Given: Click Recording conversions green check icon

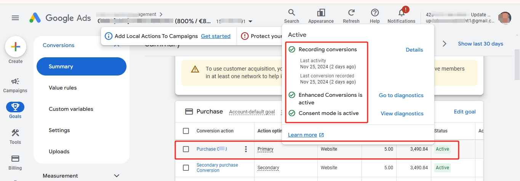Looking at the screenshot, I should click(x=292, y=49).
